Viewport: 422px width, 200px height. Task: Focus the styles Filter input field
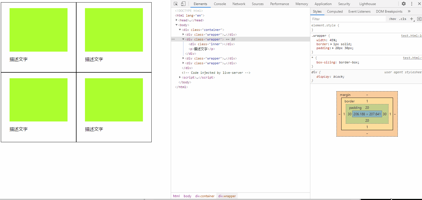point(348,19)
